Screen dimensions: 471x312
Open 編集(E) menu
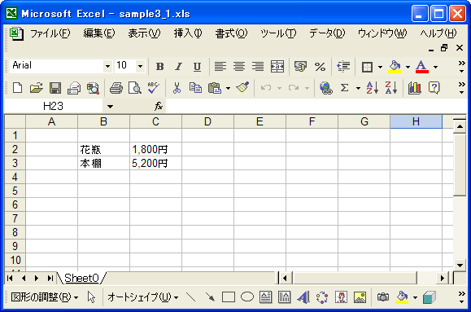98,33
